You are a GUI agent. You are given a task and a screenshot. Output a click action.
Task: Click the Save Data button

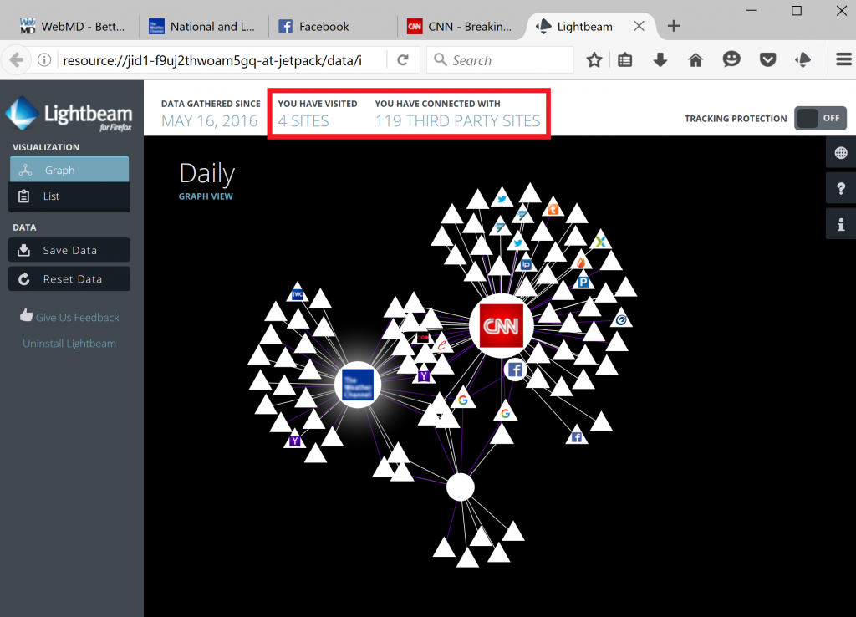69,250
